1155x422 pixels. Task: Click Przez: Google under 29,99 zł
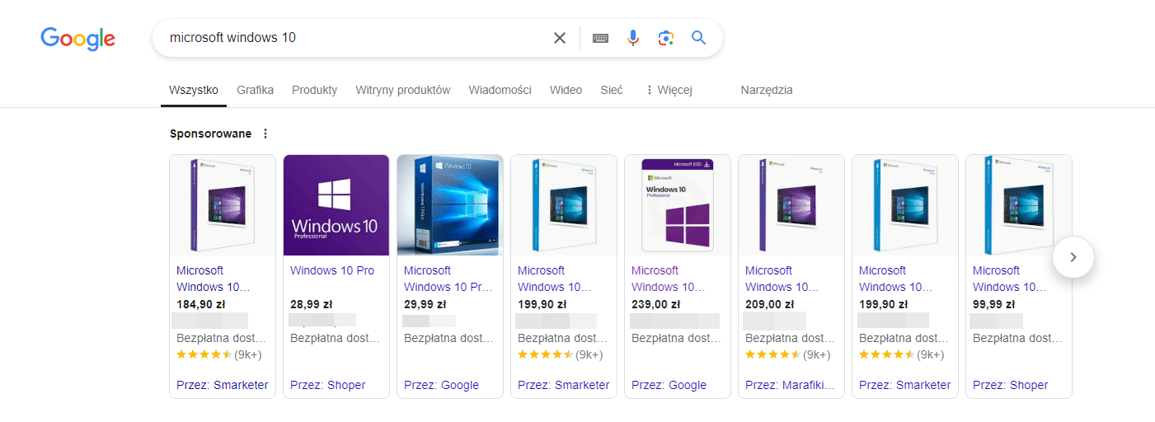[442, 385]
